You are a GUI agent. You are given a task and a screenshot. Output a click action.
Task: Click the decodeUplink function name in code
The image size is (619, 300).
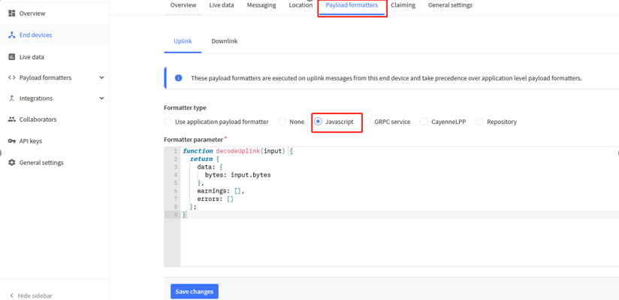[x=238, y=151]
